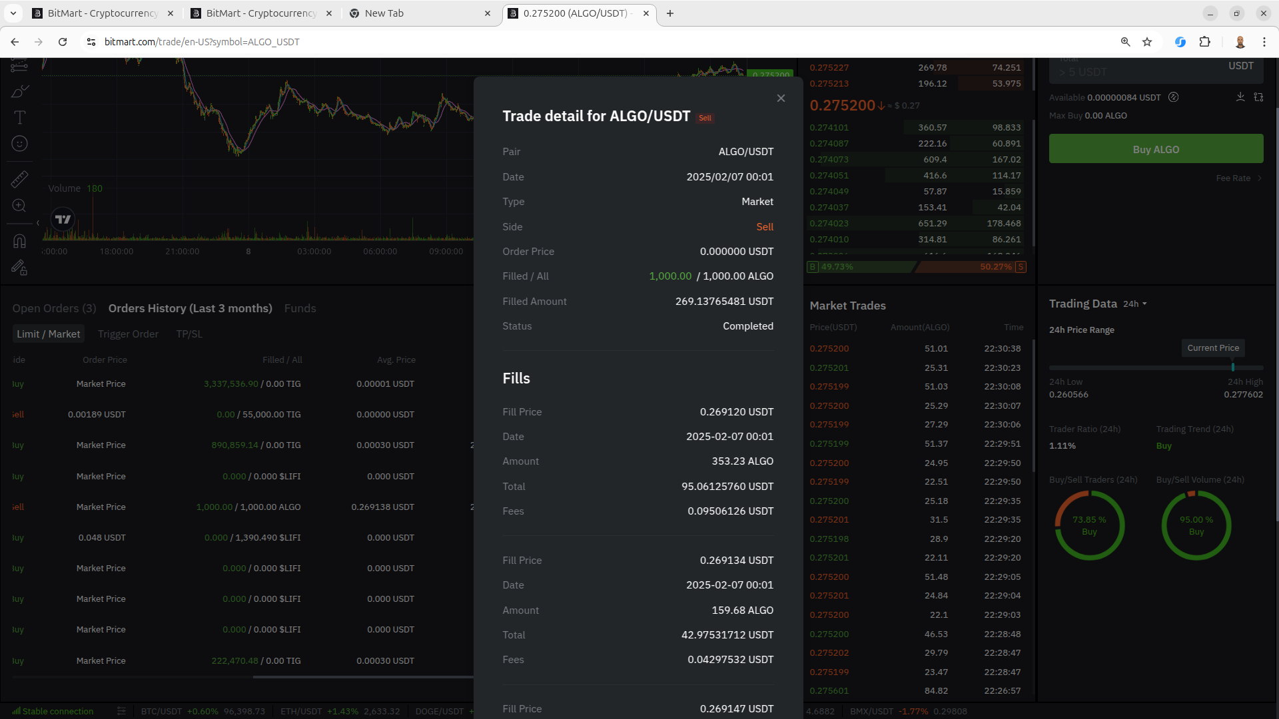Select ask price 0.275227 in order book
Viewport: 1279px width, 719px height.
(829, 67)
